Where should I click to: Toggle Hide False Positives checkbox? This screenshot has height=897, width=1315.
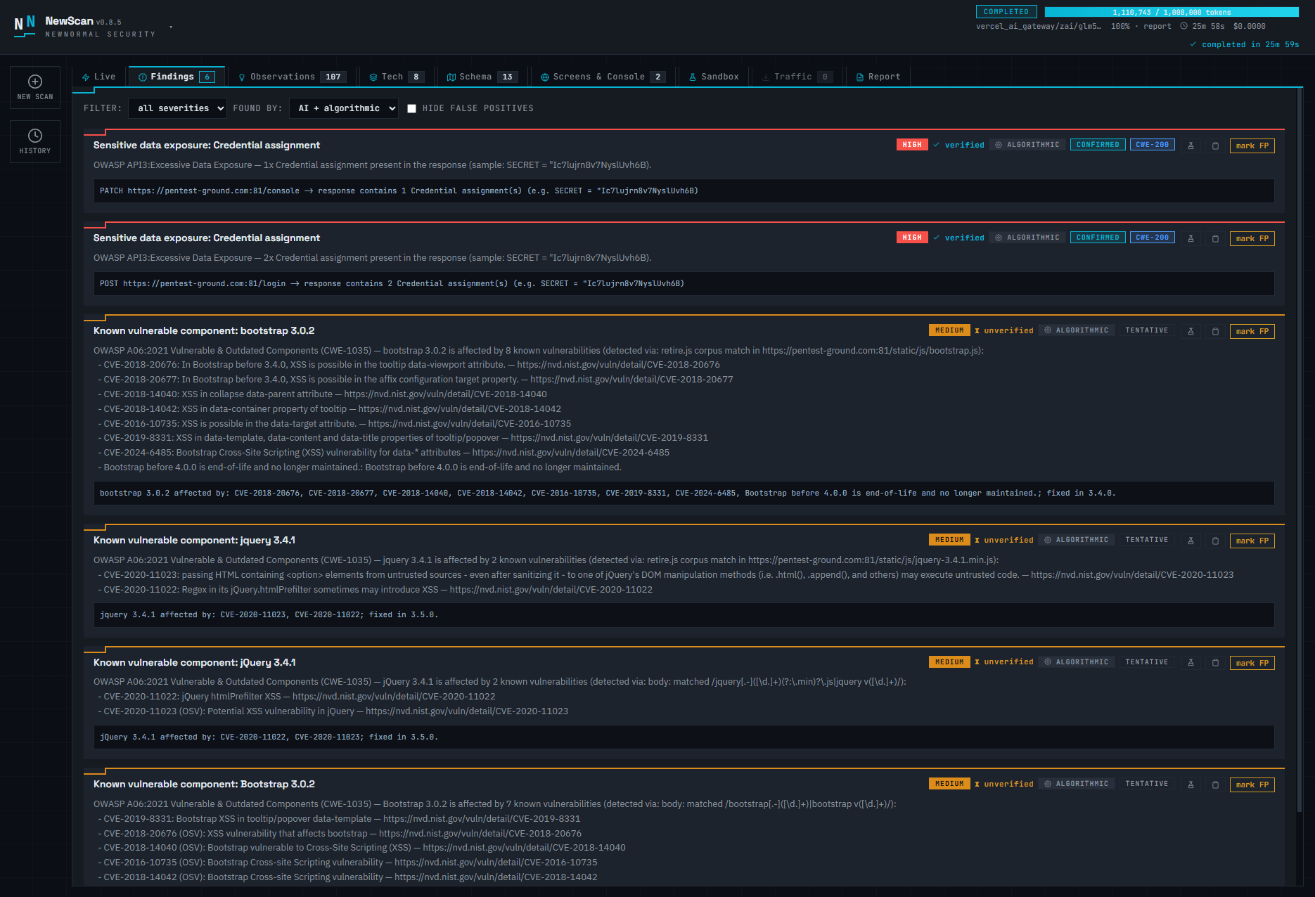coord(412,108)
